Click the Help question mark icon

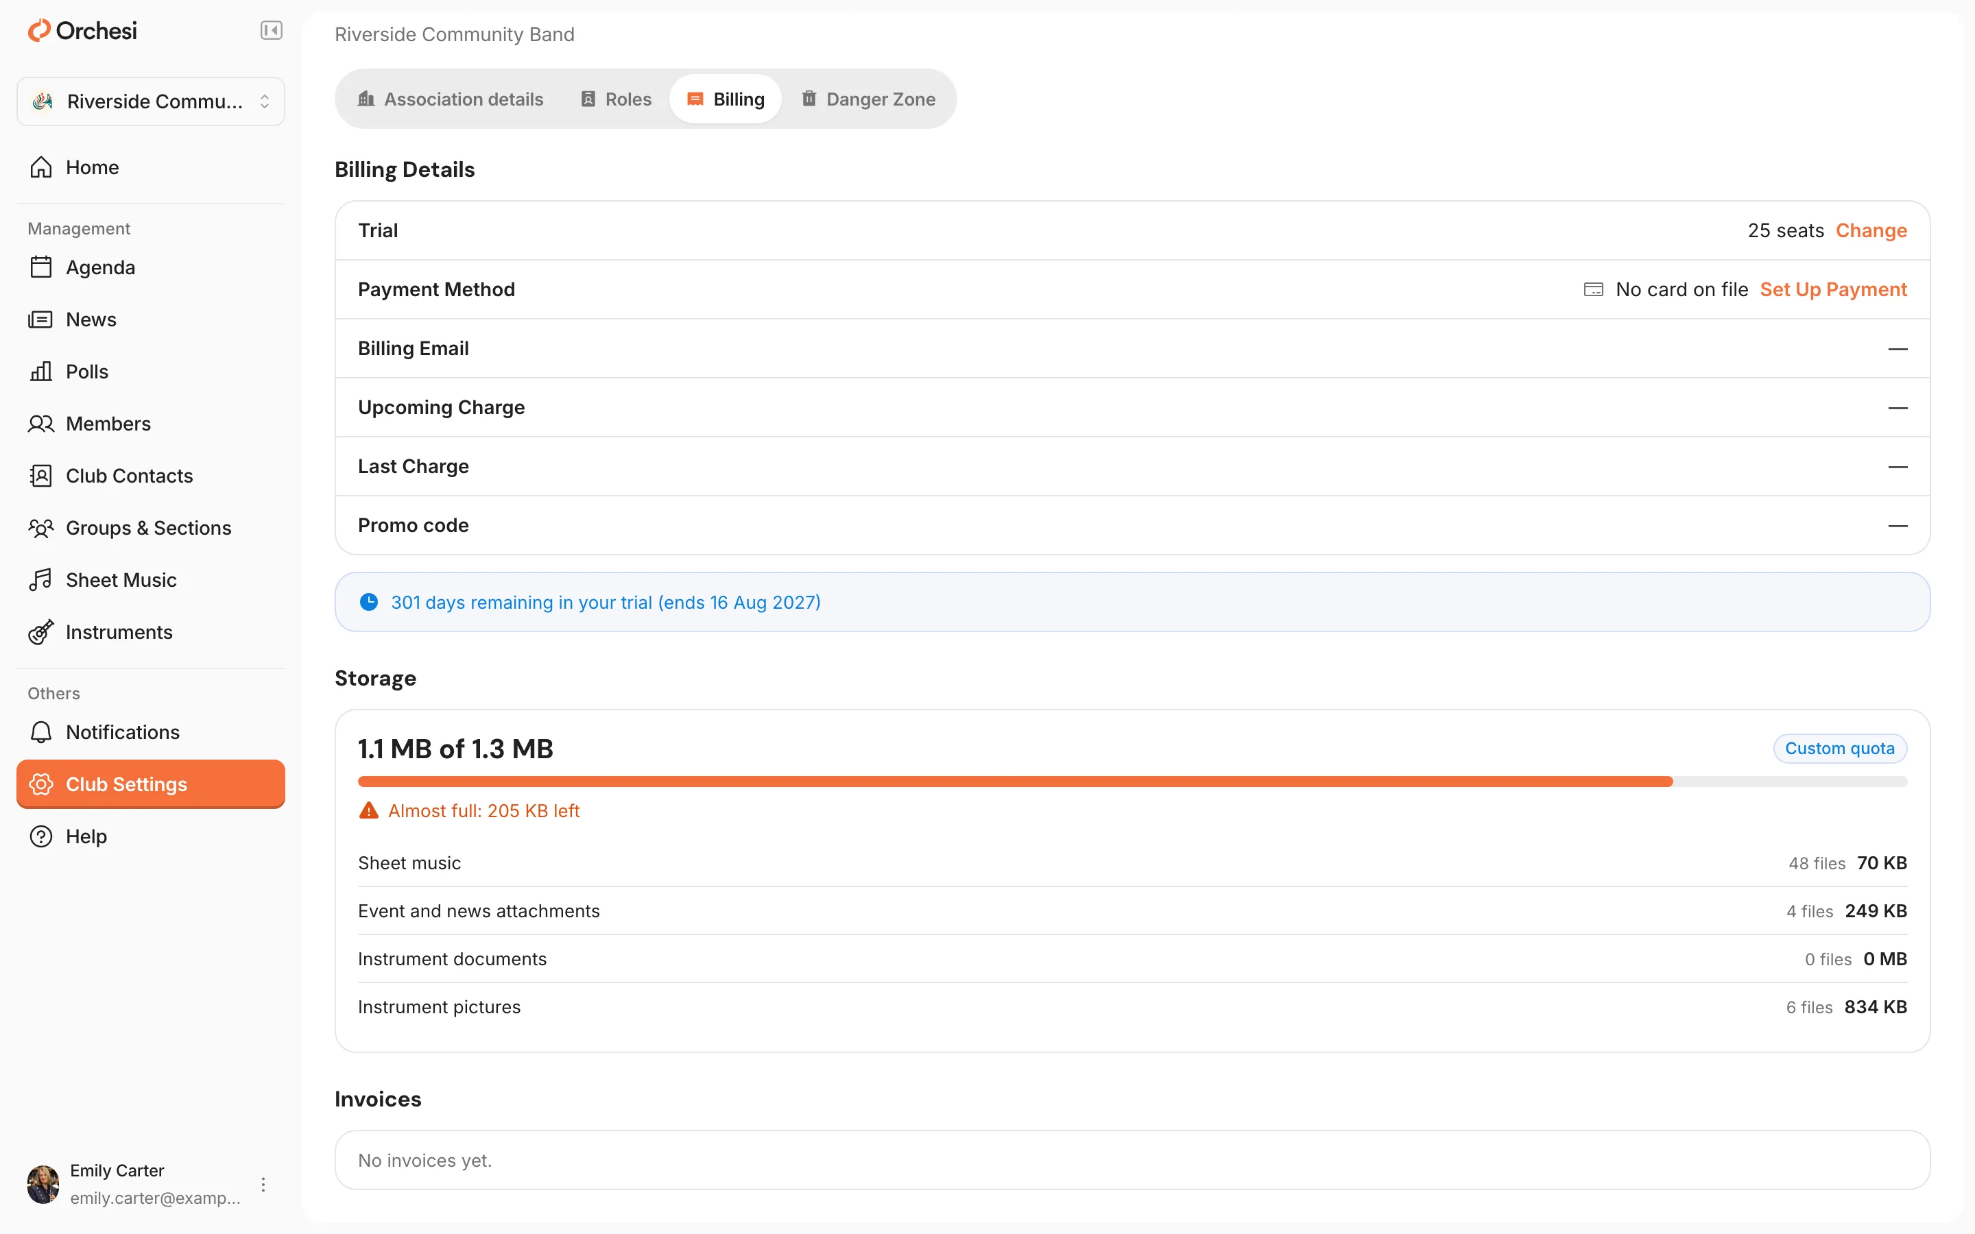[x=41, y=836]
